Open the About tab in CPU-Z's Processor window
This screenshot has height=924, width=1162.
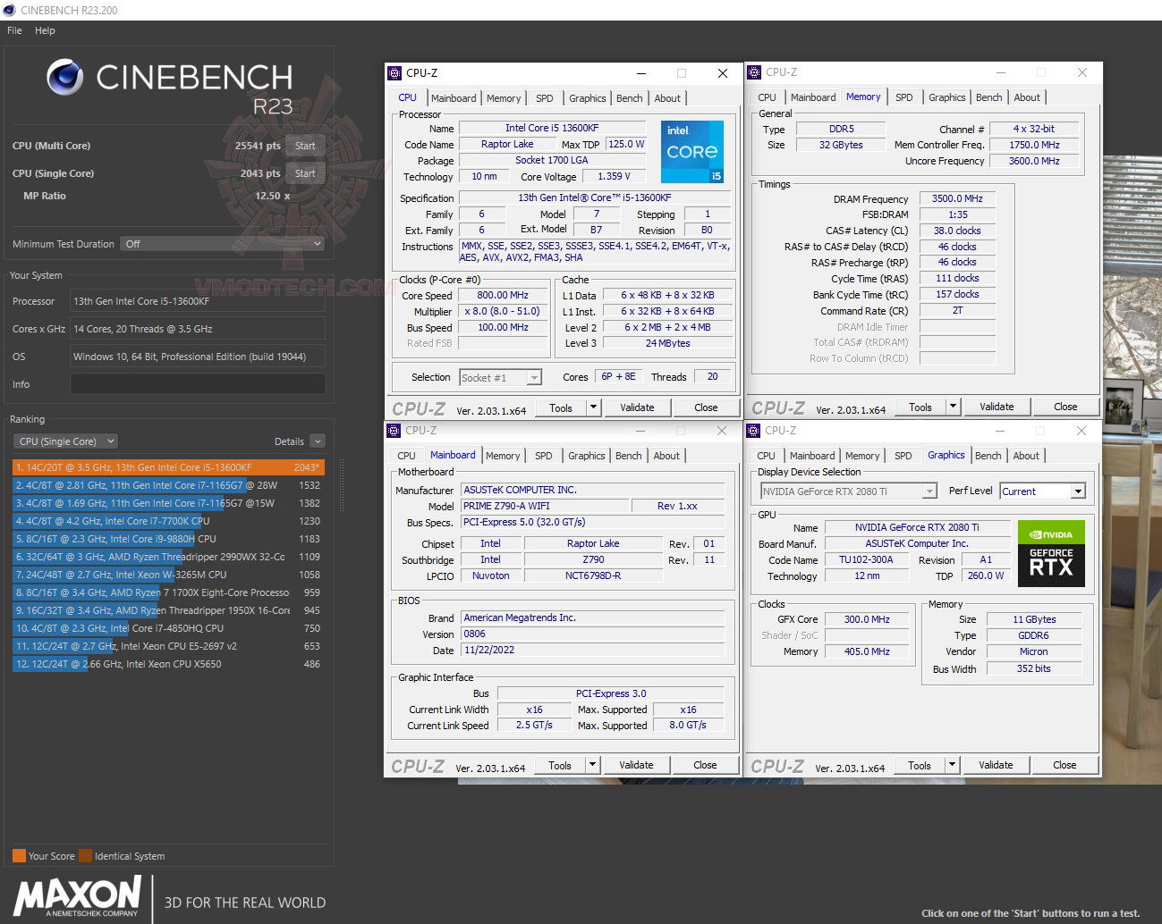(667, 98)
